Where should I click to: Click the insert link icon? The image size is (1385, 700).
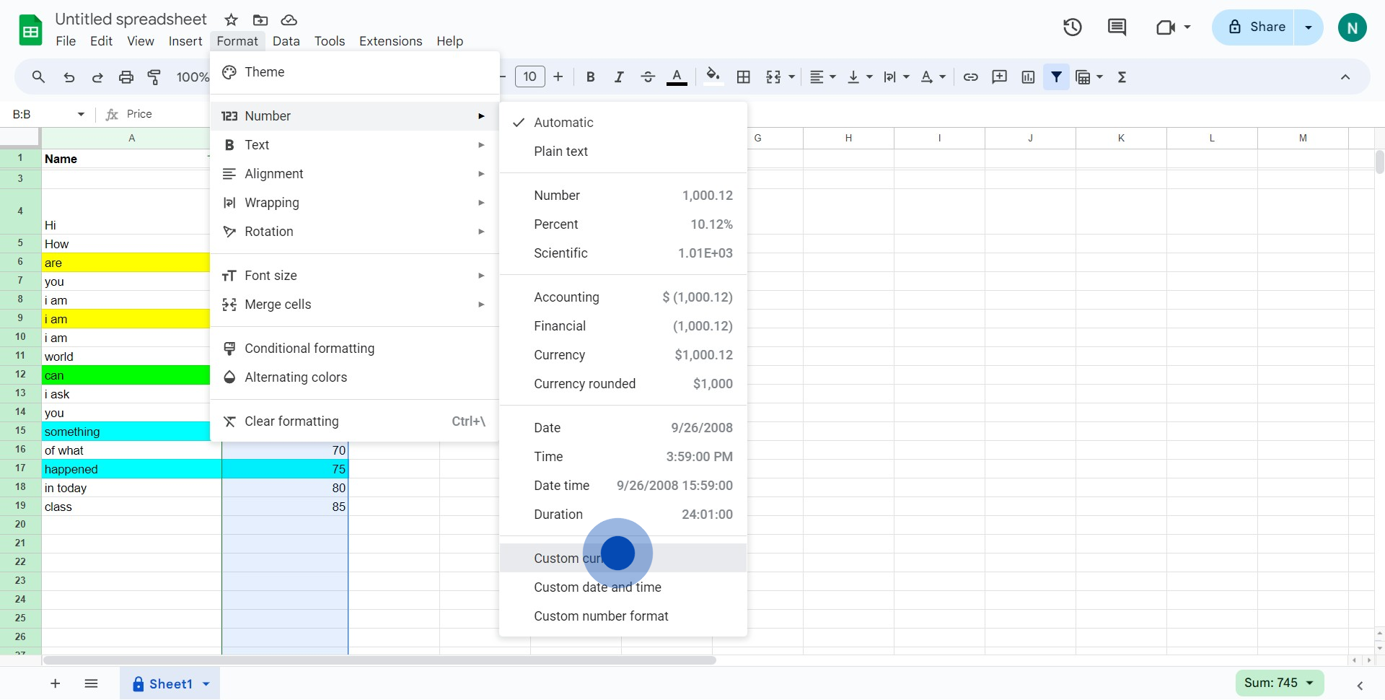tap(971, 76)
